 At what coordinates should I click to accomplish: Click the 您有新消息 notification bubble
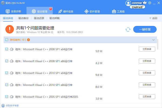point(137,7)
